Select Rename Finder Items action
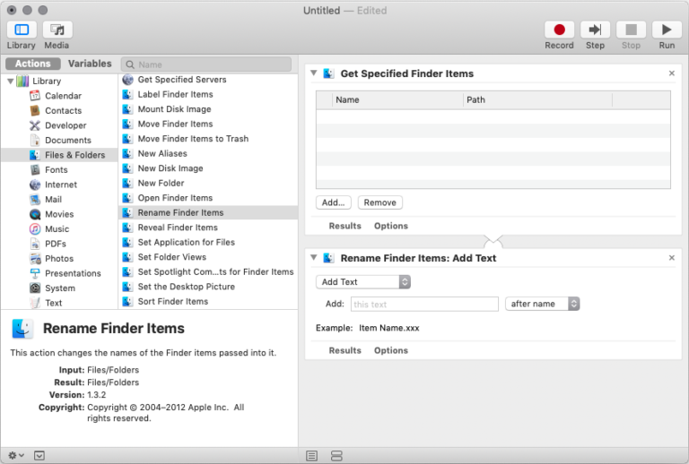Viewport: 689px width, 464px height. (208, 212)
